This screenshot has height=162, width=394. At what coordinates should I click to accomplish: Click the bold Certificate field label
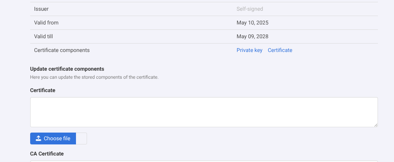coord(43,90)
